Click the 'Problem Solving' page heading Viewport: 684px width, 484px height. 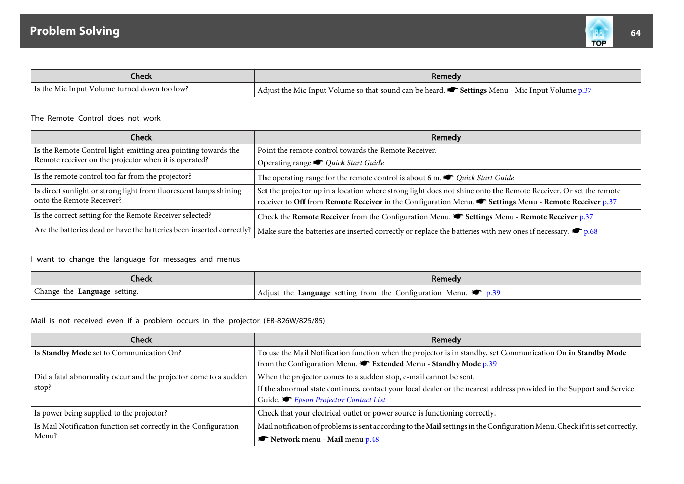(75, 31)
